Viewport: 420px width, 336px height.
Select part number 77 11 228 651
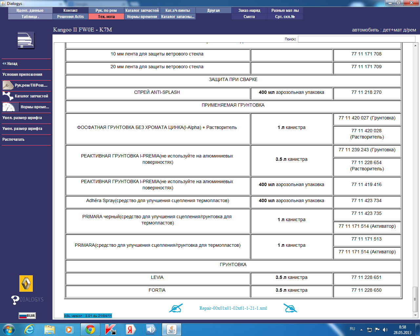367,278
